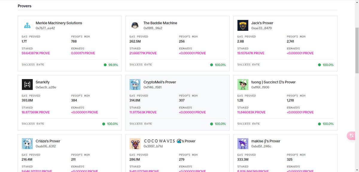Click address 0xab06...63f2

[46, 147]
